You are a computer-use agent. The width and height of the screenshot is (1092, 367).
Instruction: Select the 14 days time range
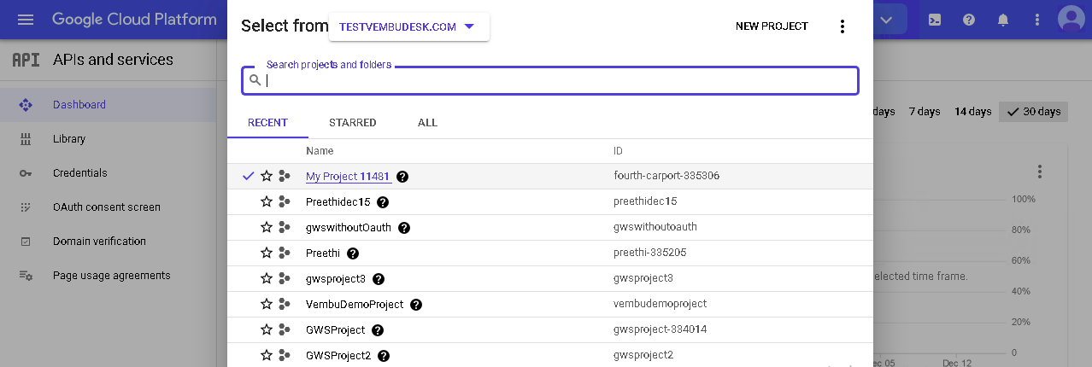[x=973, y=112]
